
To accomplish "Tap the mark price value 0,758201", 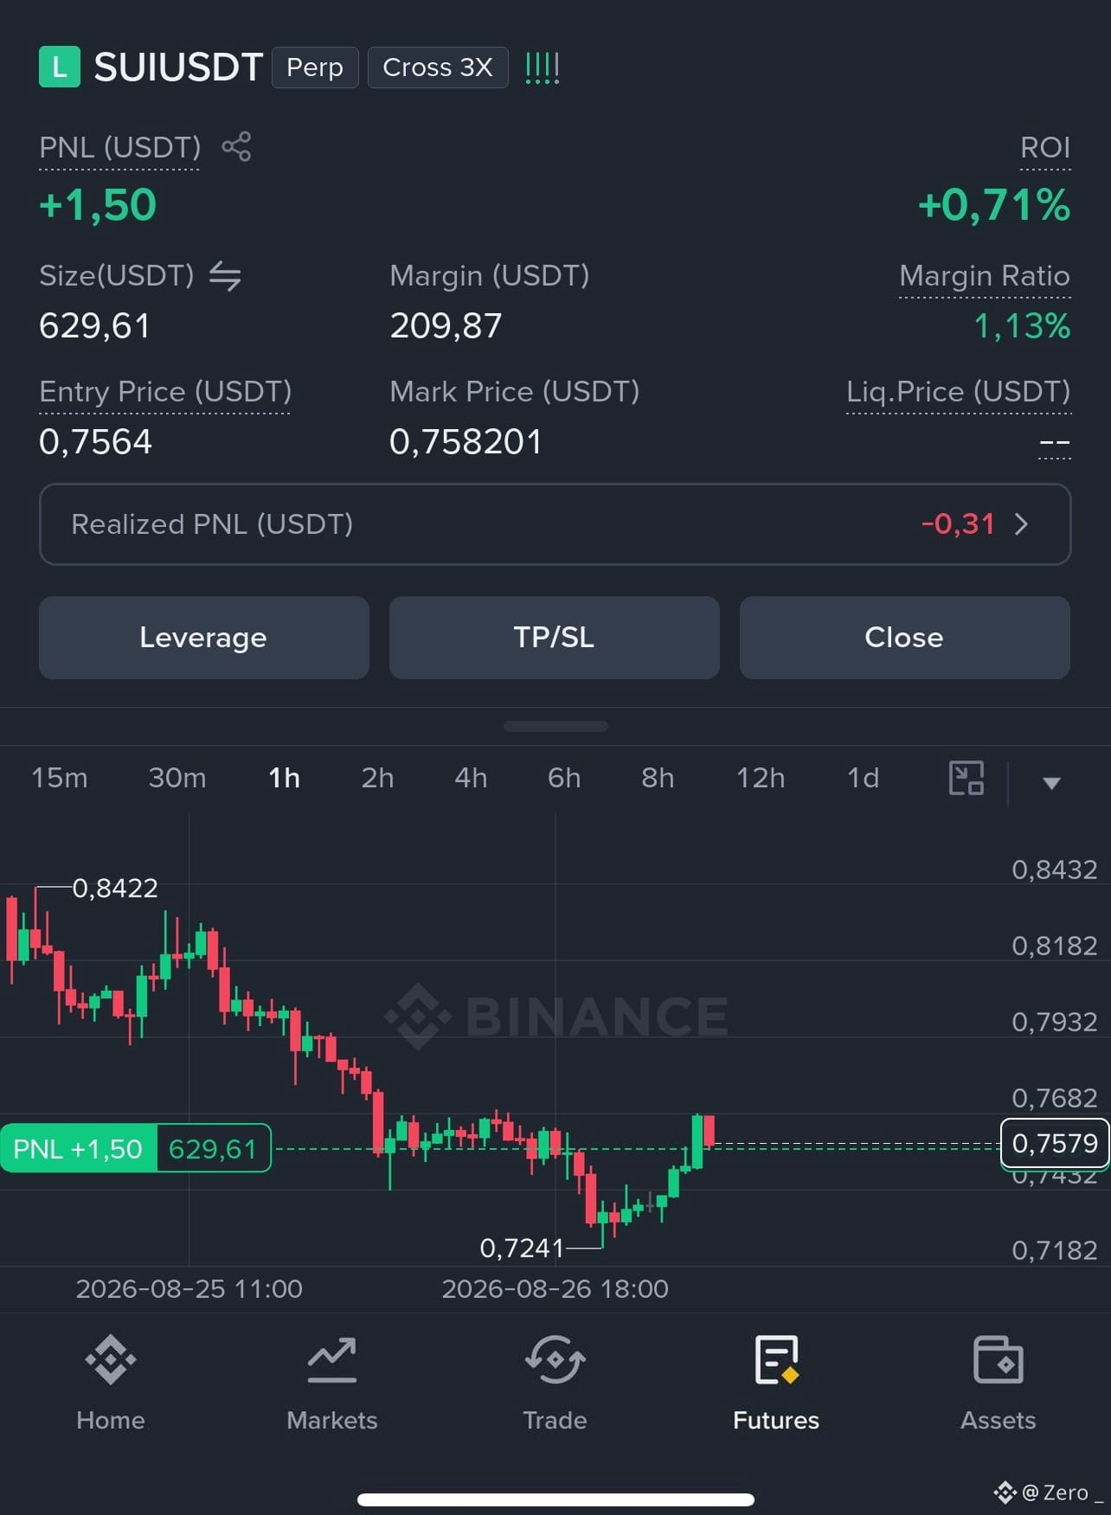I will (466, 442).
